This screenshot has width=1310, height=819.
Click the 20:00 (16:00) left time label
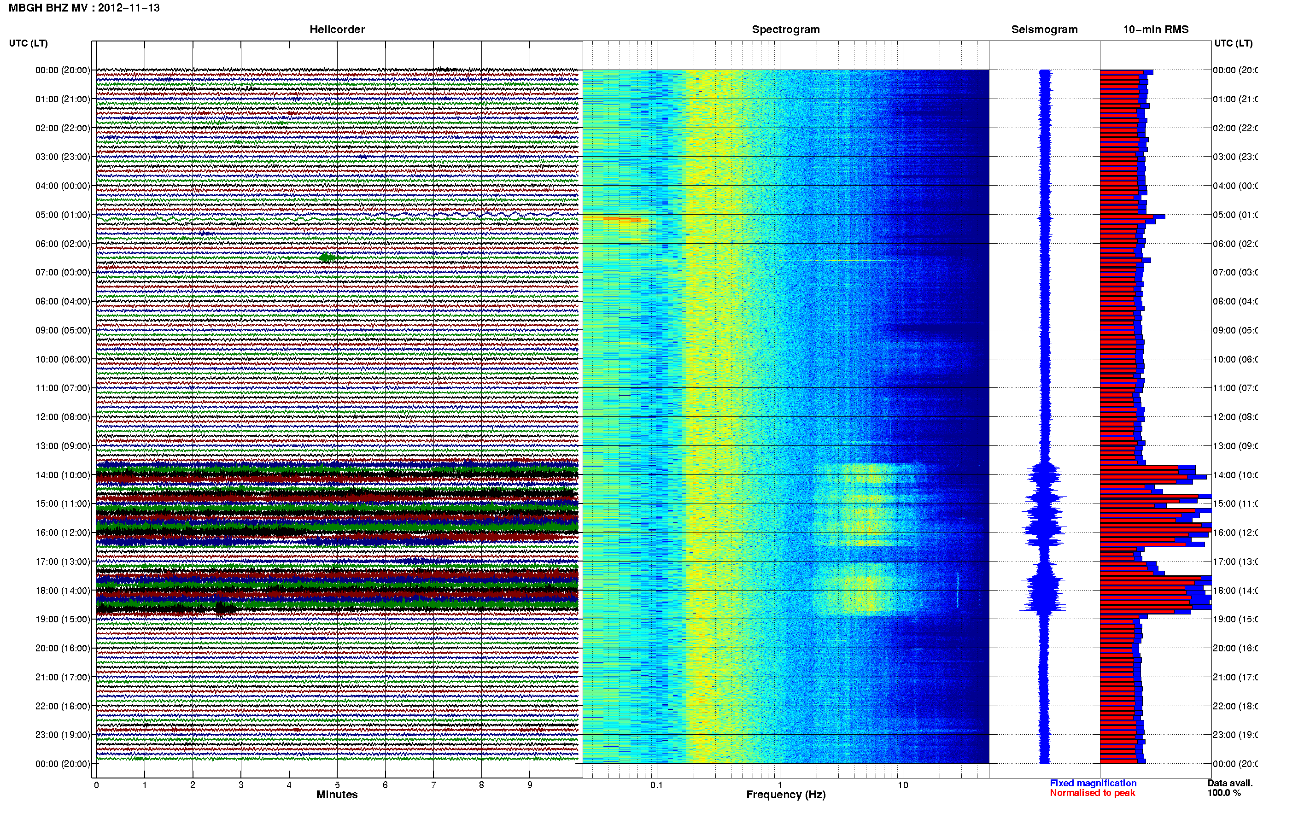(x=63, y=649)
